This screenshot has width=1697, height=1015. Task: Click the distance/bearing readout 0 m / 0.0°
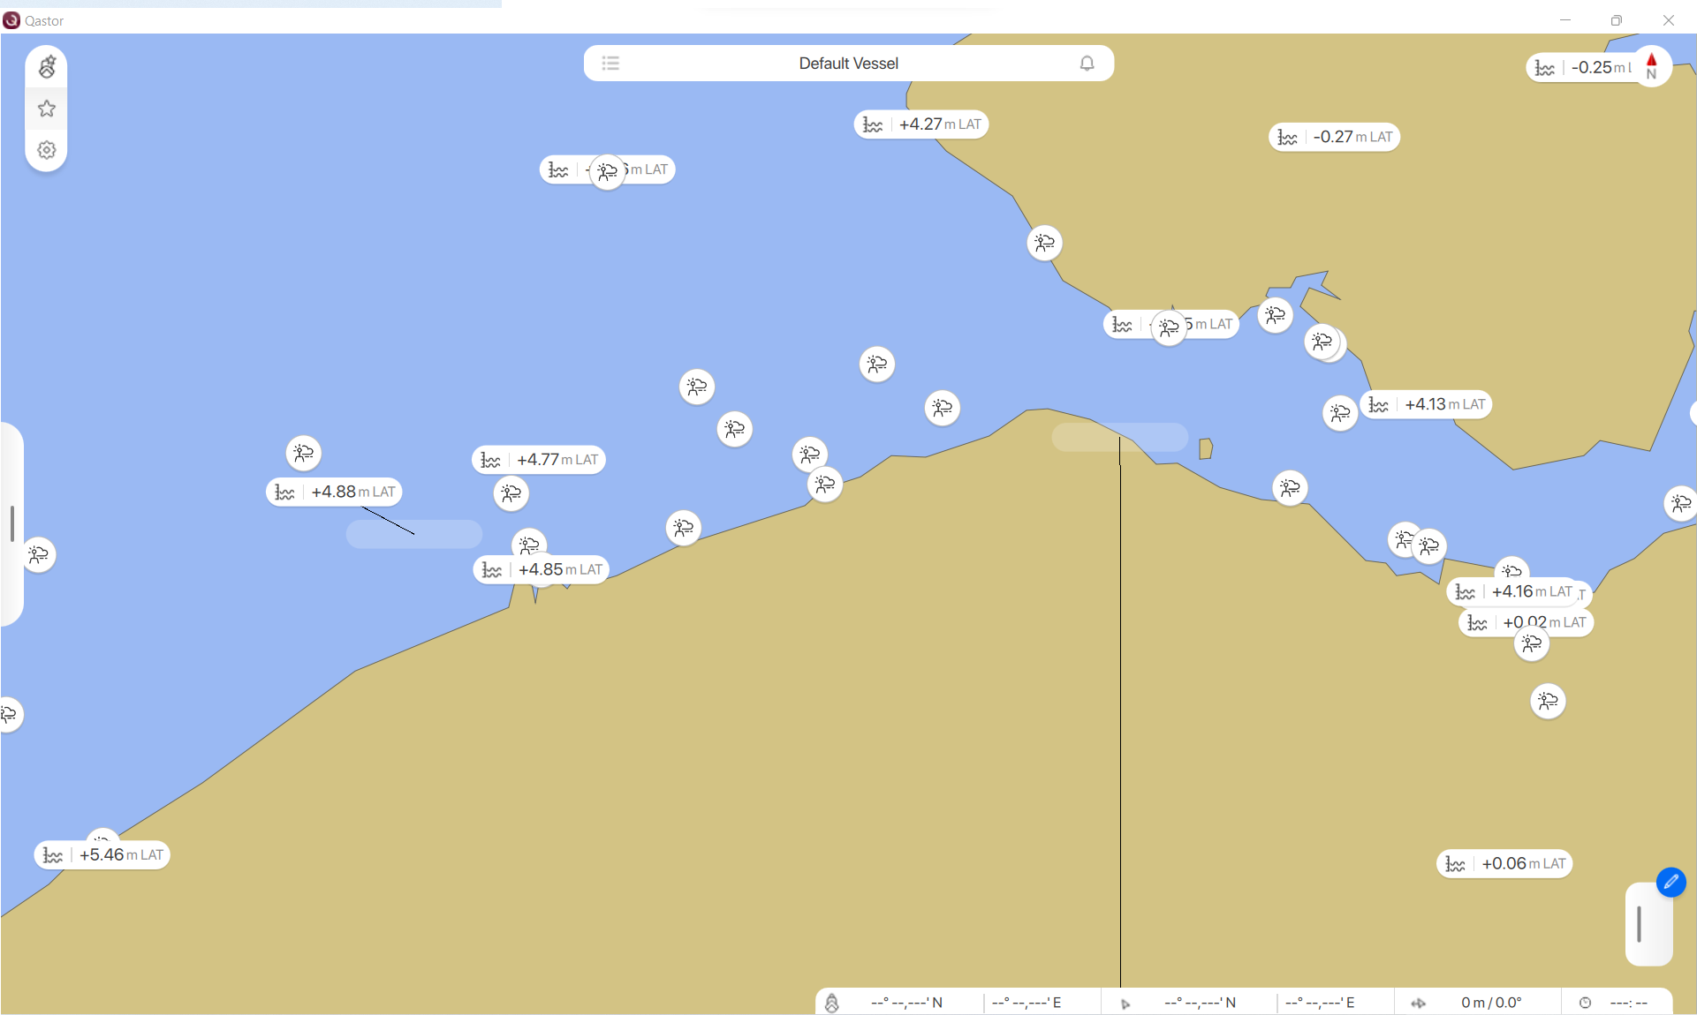click(x=1490, y=1003)
